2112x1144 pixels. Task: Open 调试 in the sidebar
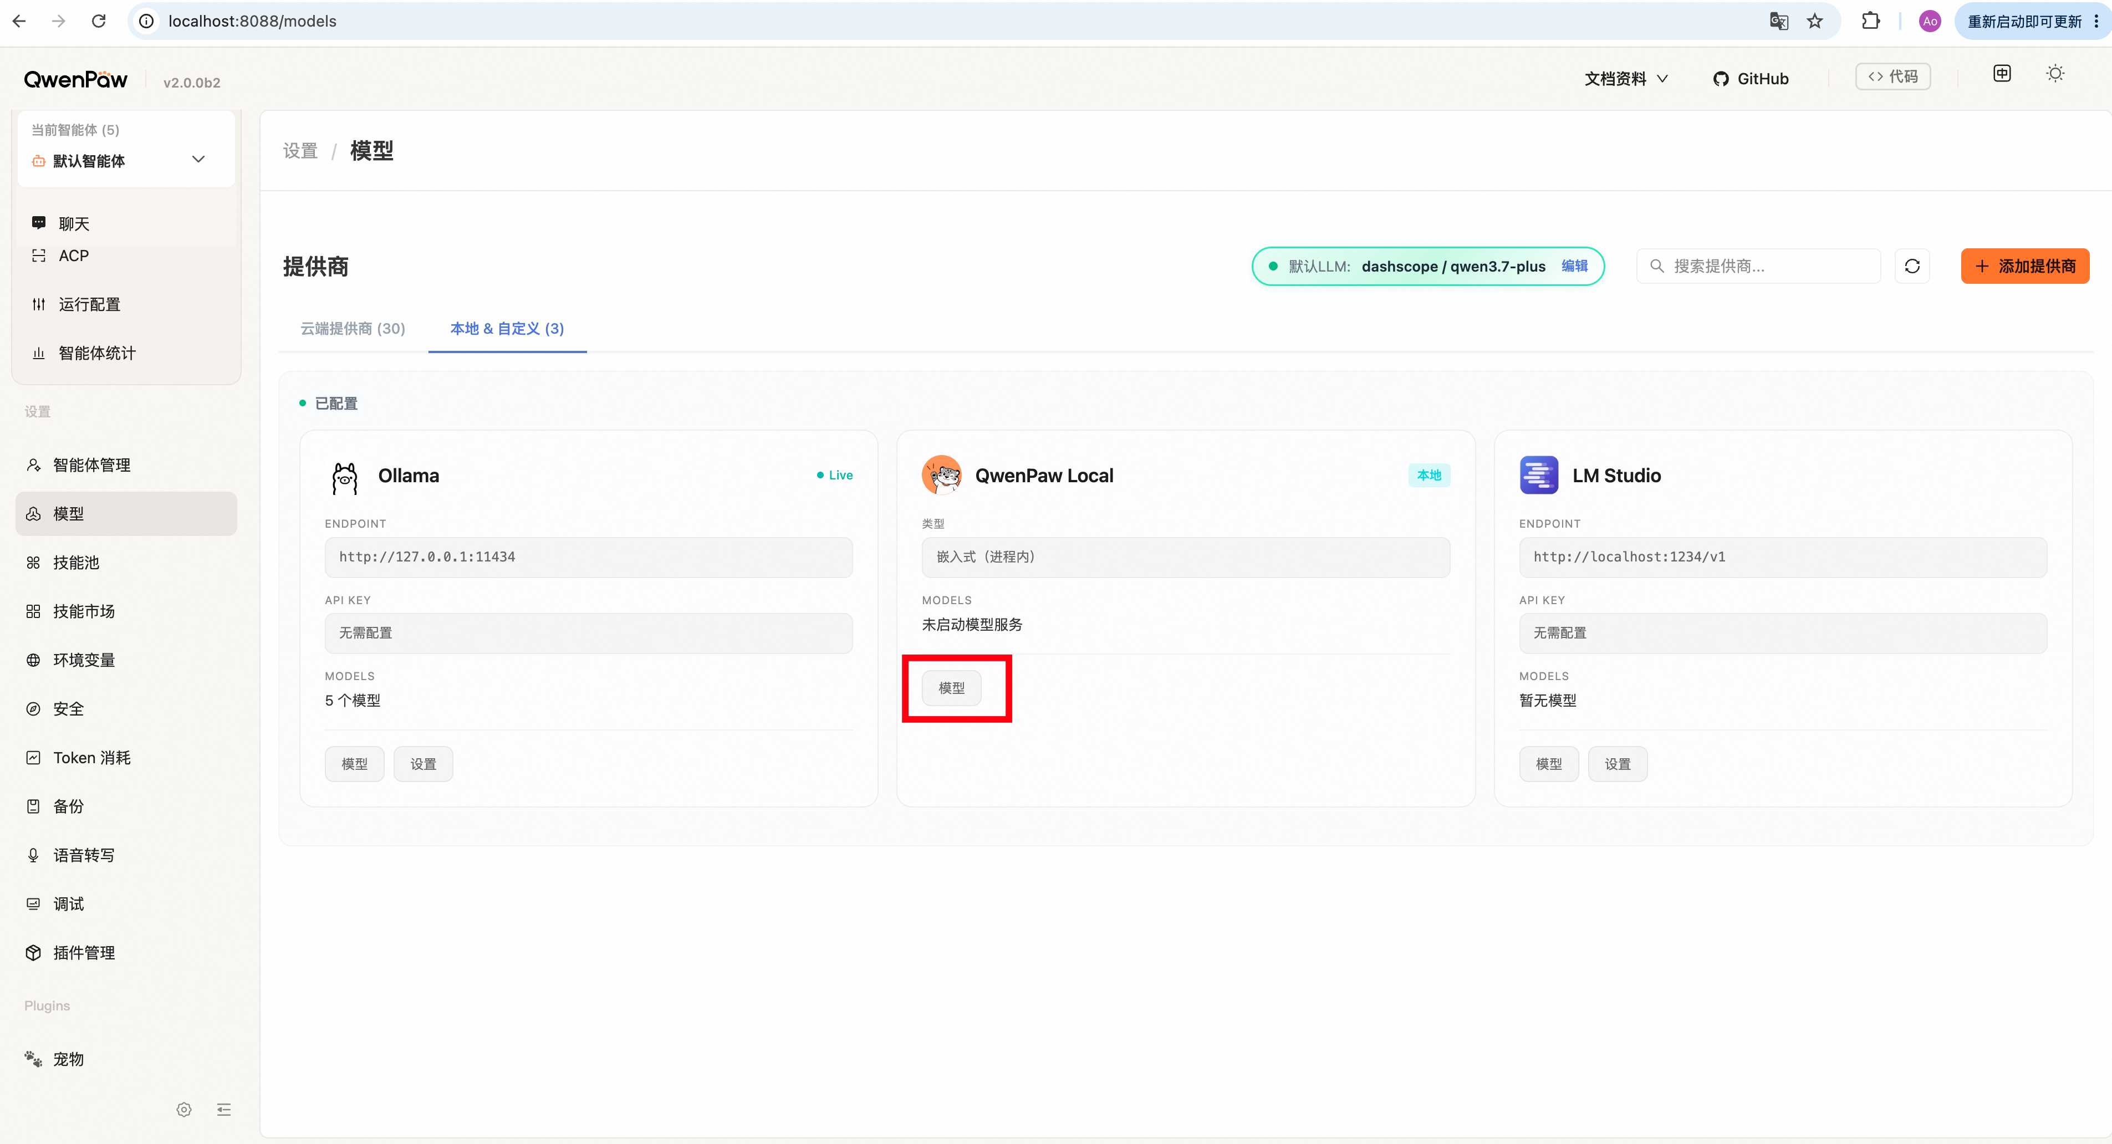click(x=126, y=904)
